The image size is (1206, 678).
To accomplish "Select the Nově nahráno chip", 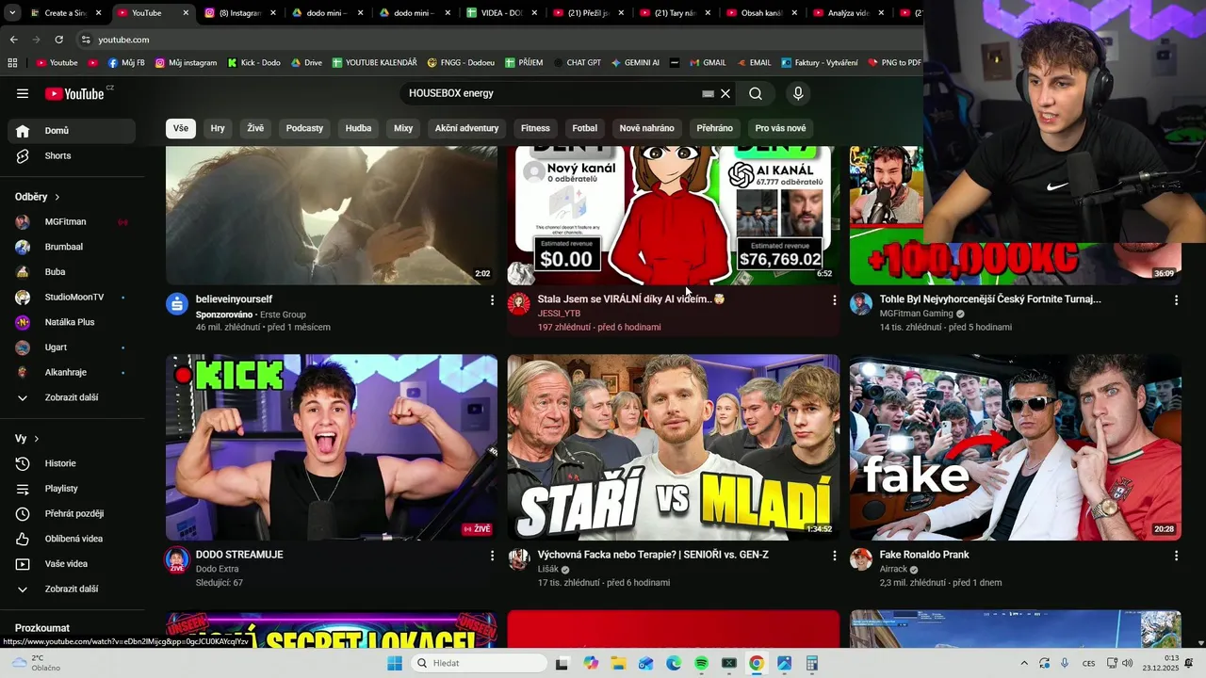I will click(646, 128).
